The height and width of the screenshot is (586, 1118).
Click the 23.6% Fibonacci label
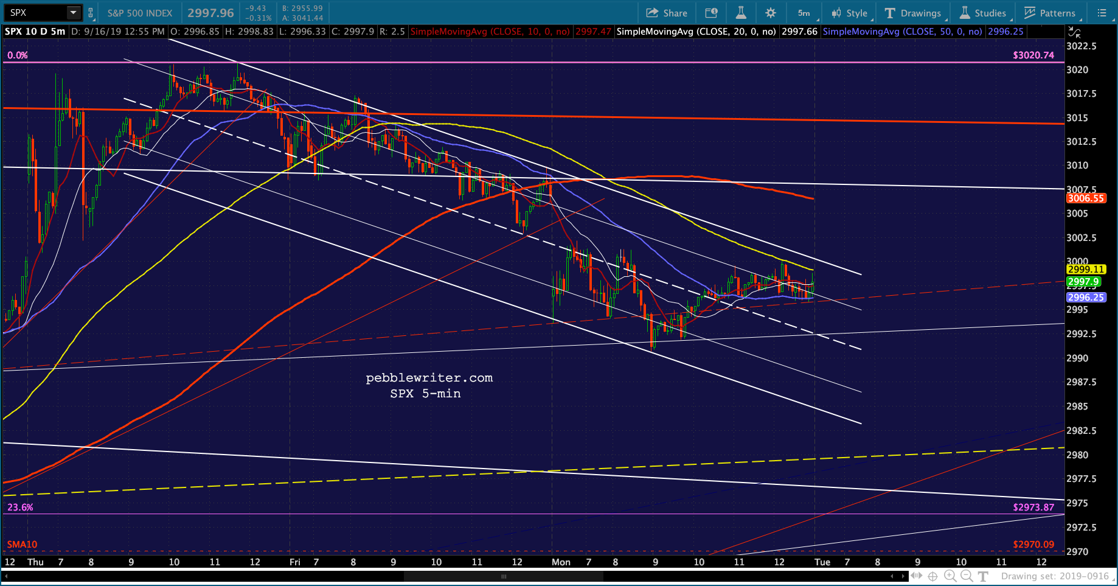pyautogui.click(x=20, y=508)
